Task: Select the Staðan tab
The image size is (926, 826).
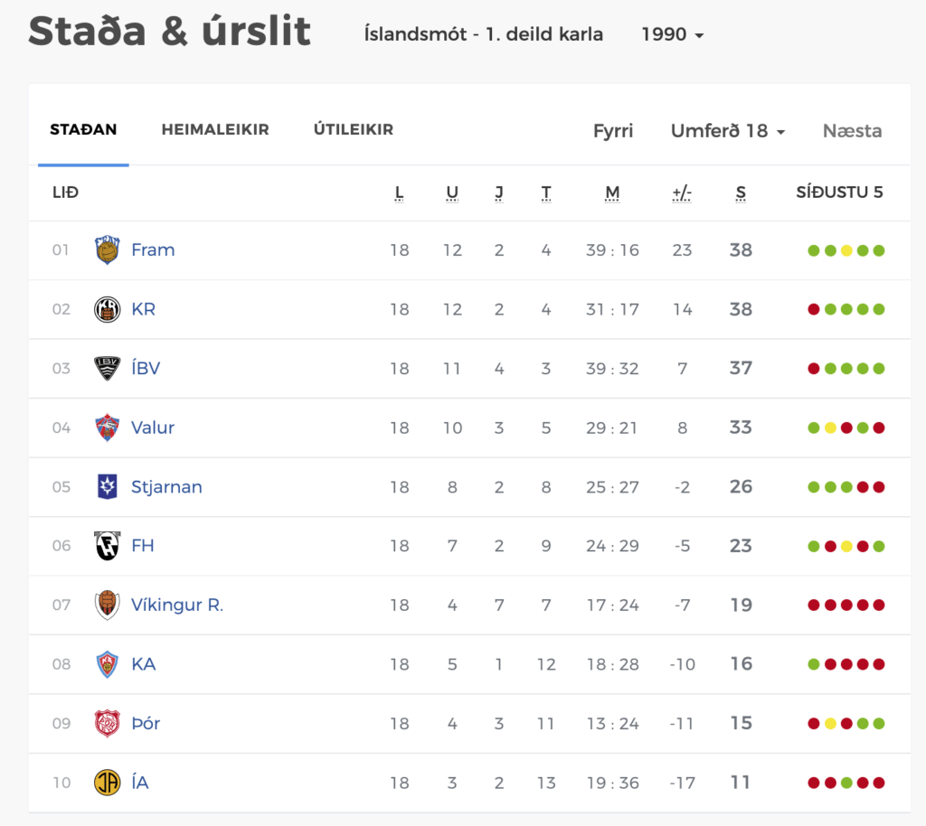Action: (x=83, y=129)
